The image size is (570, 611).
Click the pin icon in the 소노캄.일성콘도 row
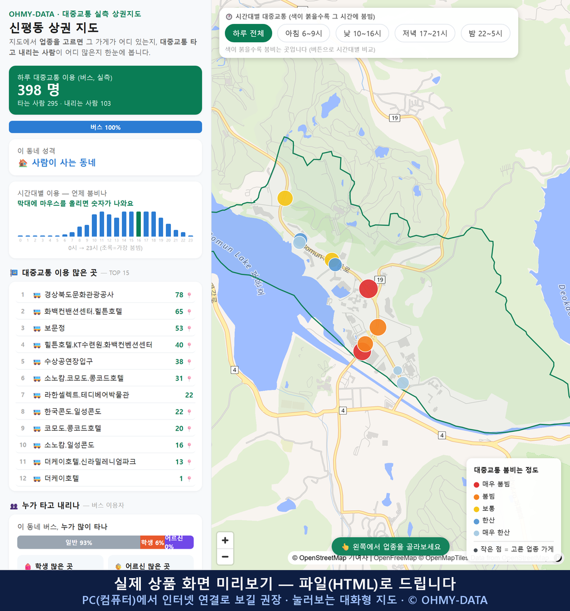tap(189, 445)
